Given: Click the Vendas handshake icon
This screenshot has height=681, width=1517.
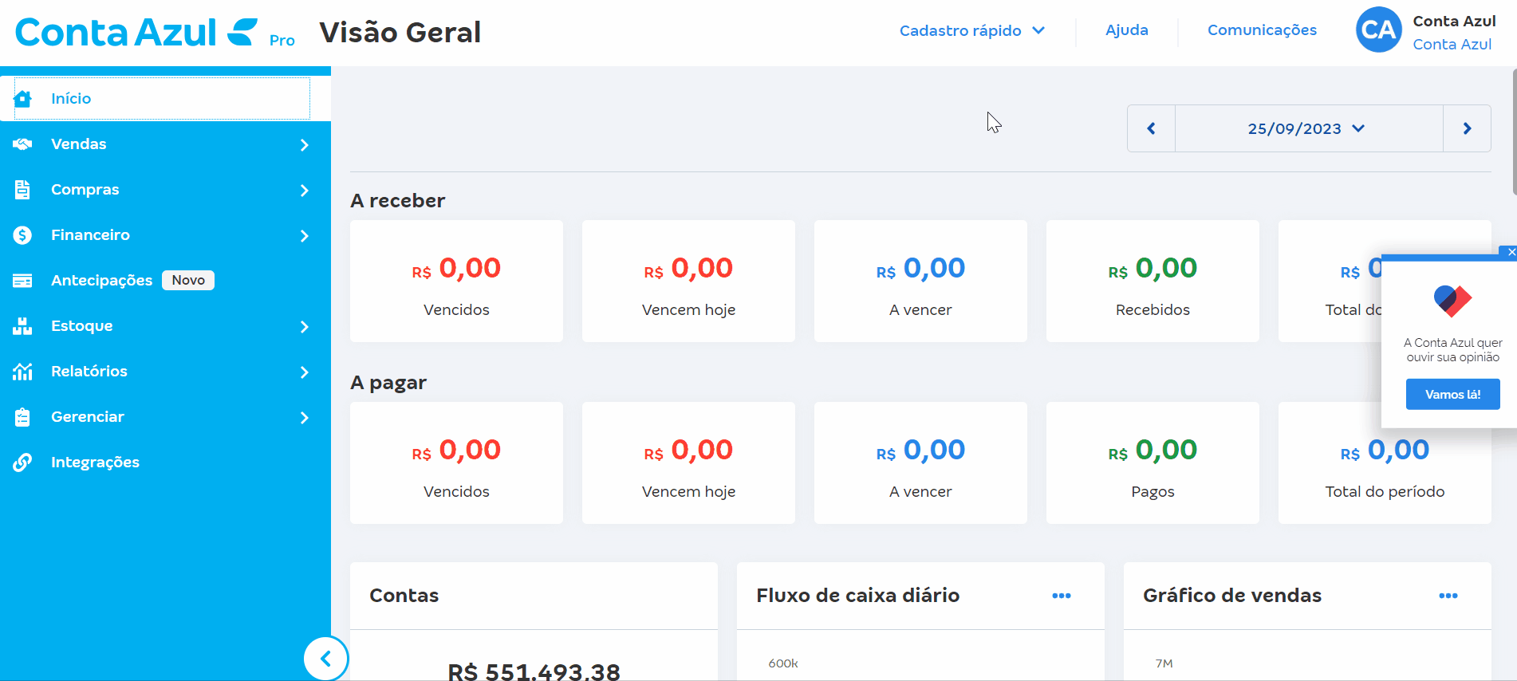Looking at the screenshot, I should [x=22, y=144].
